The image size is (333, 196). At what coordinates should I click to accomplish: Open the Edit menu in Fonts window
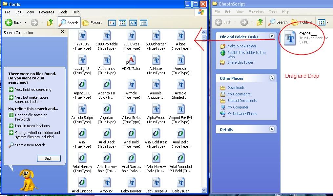[18, 12]
